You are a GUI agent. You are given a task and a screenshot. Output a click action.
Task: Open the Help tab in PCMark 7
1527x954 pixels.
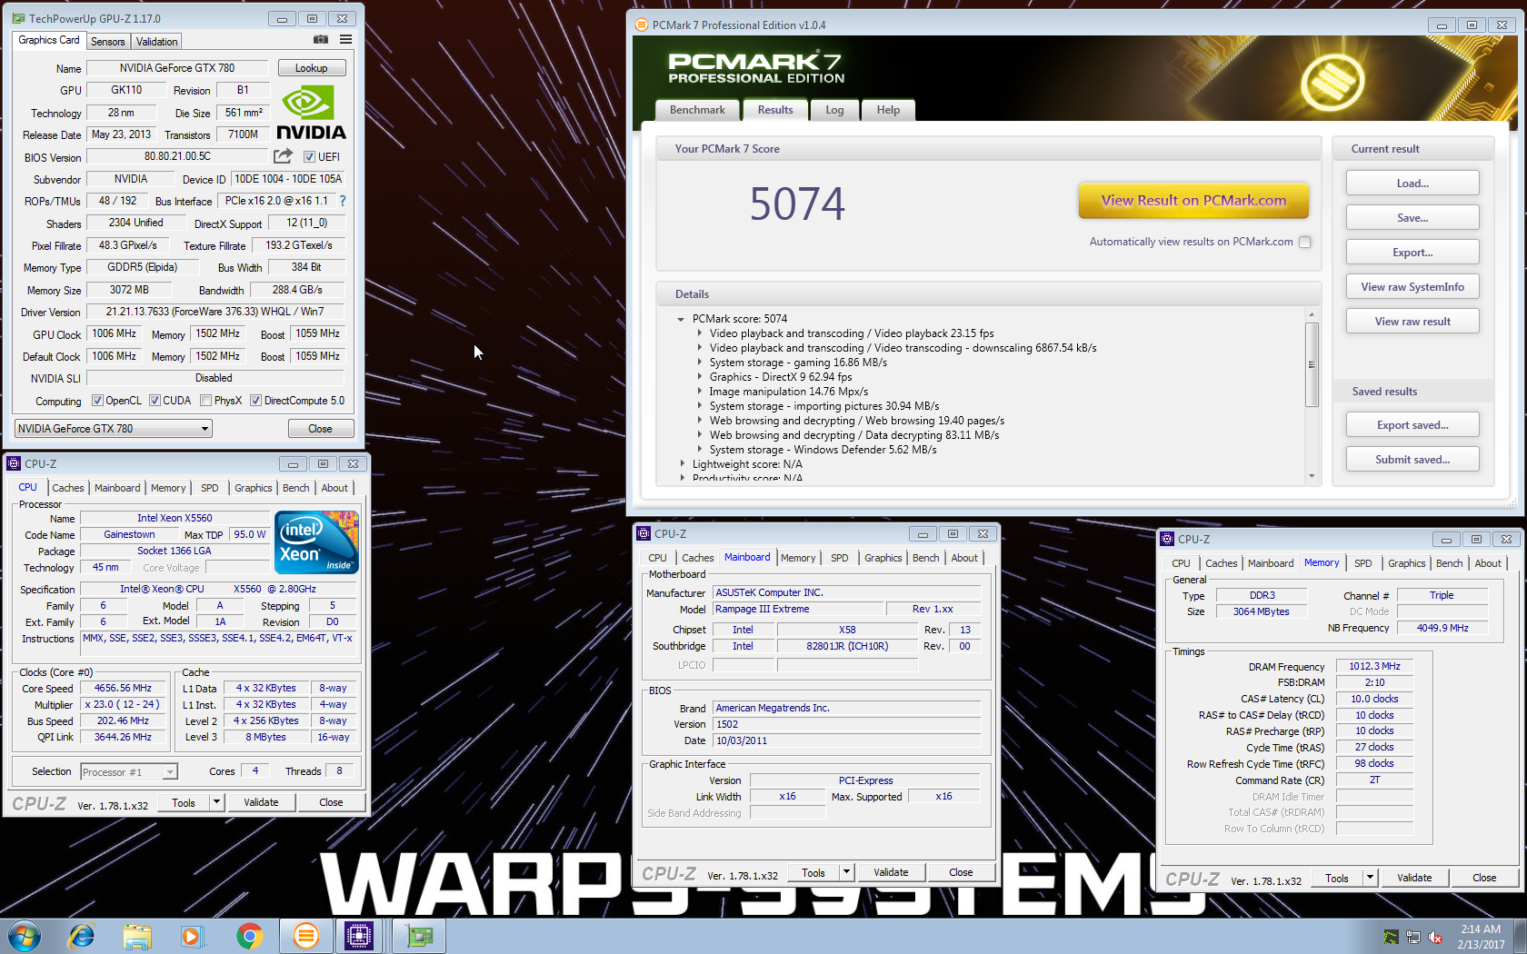[x=888, y=110]
